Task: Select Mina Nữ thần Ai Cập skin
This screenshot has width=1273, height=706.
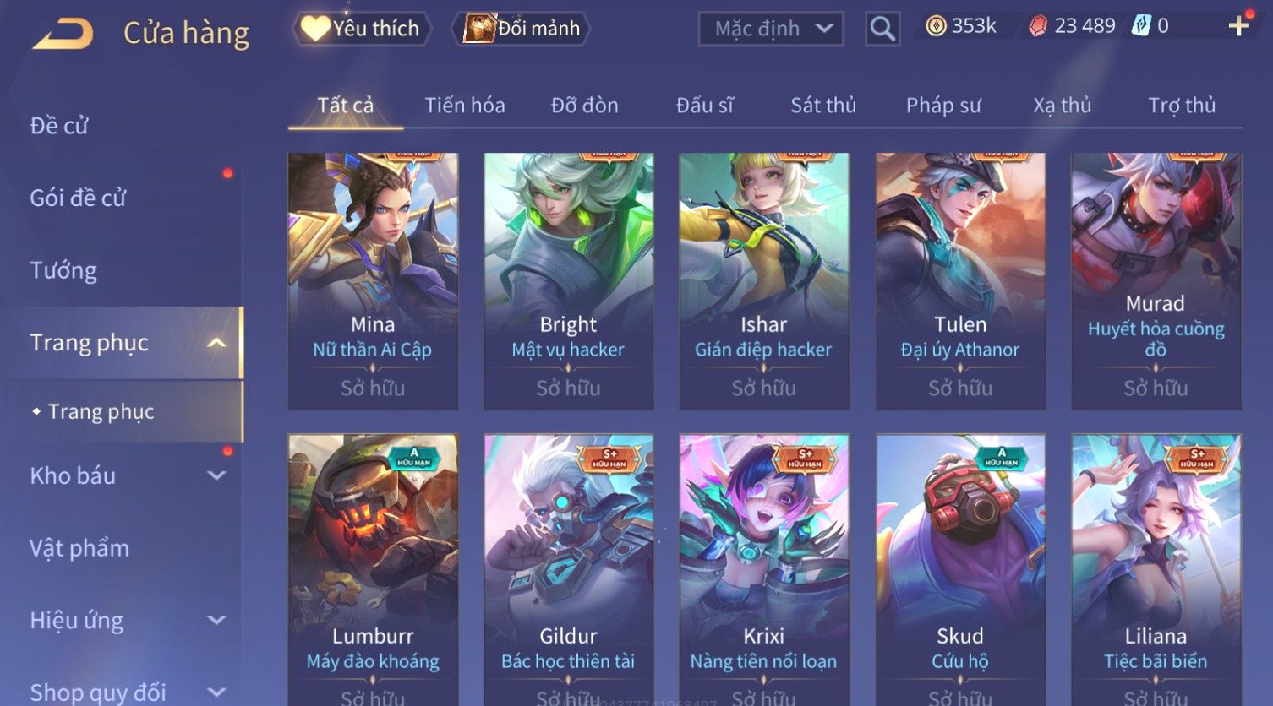Action: (x=373, y=281)
